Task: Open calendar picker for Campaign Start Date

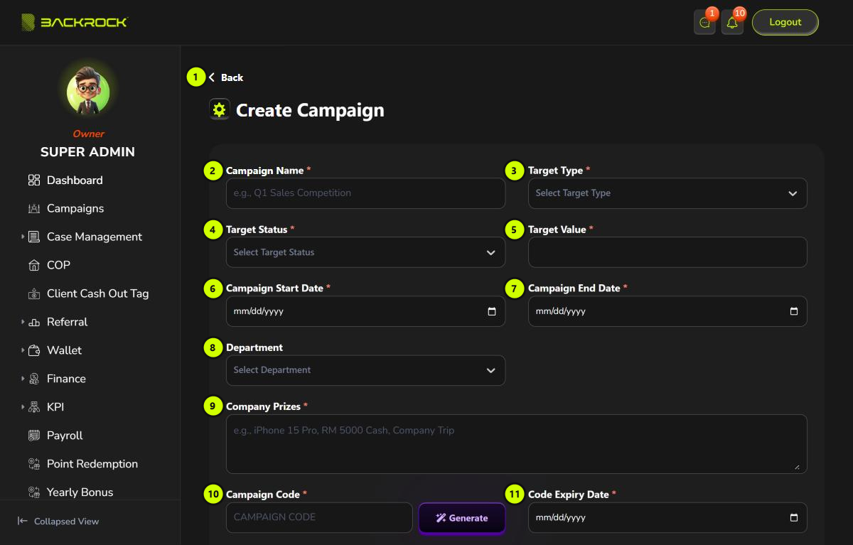Action: pyautogui.click(x=492, y=311)
